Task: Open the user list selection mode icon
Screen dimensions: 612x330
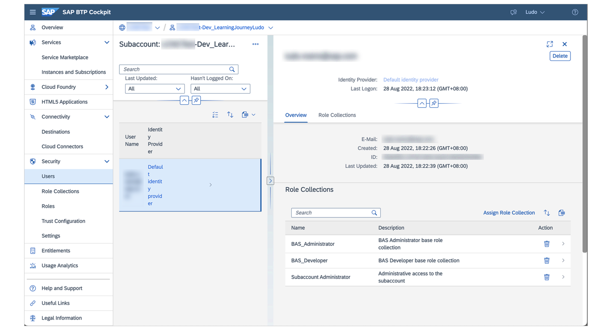Action: pos(215,115)
